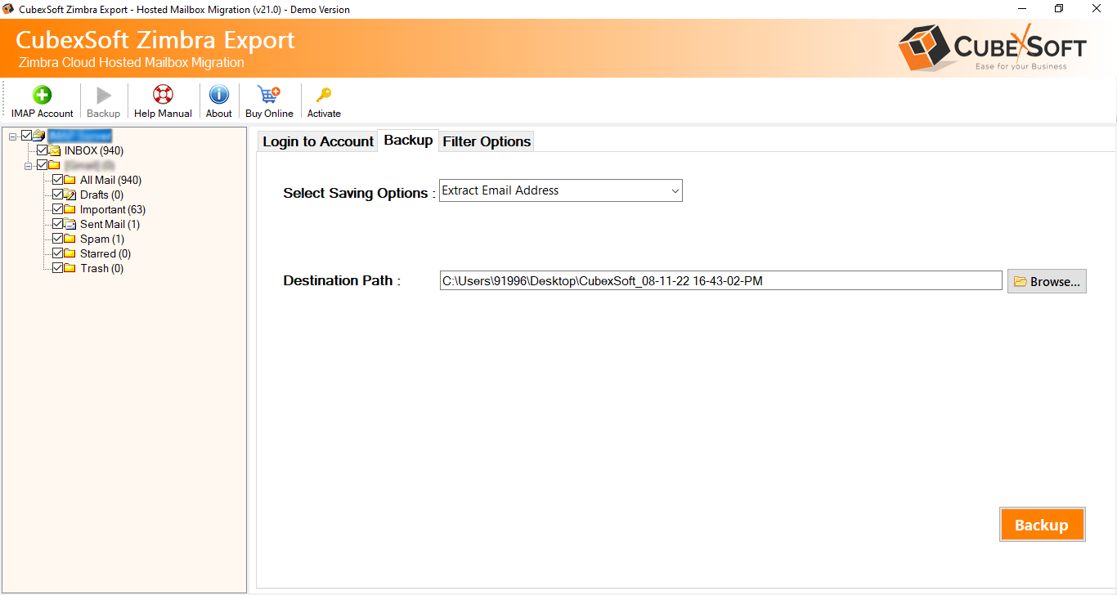
Task: Collapse the Gmail subfolder tree node
Action: coord(29,165)
